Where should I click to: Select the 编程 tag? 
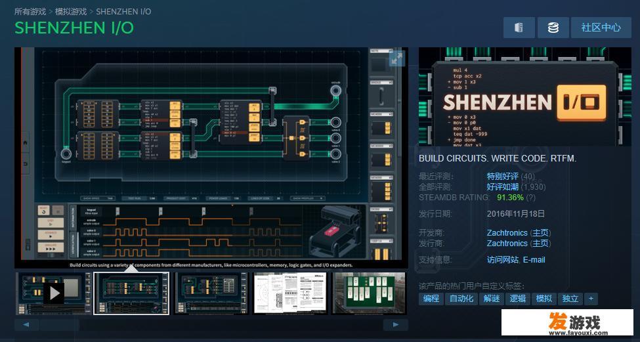pyautogui.click(x=431, y=298)
